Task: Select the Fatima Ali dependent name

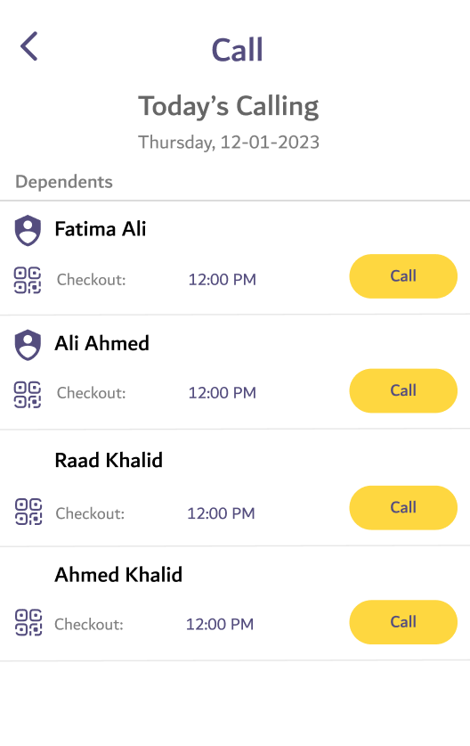Action: point(101,229)
